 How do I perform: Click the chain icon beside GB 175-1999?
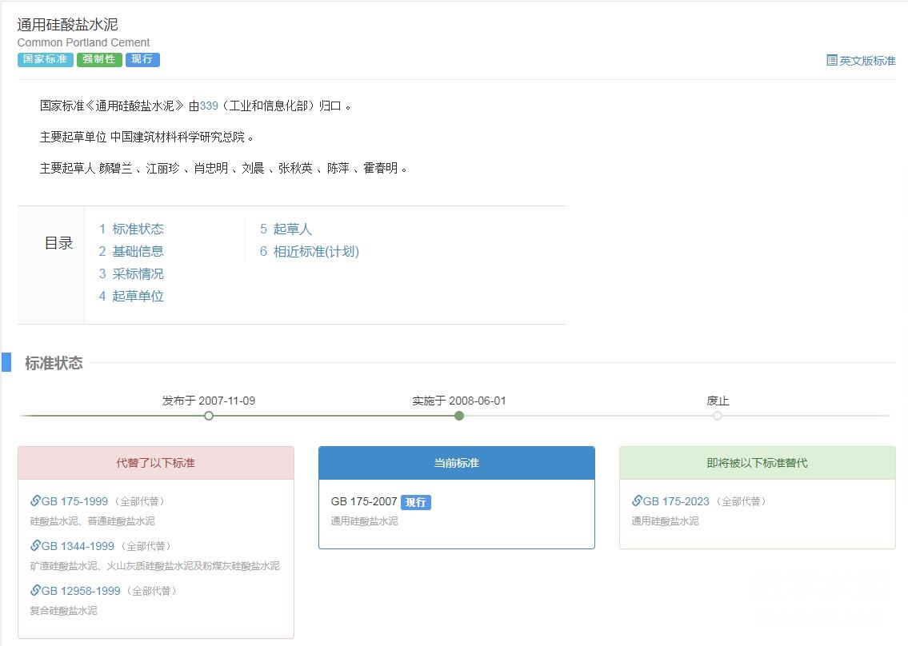pyautogui.click(x=35, y=500)
